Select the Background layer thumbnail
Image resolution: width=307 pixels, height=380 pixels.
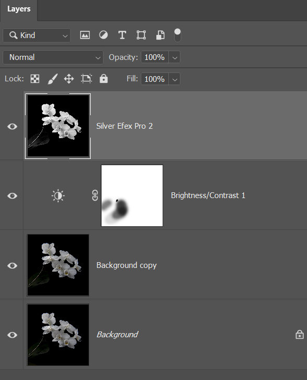58,335
